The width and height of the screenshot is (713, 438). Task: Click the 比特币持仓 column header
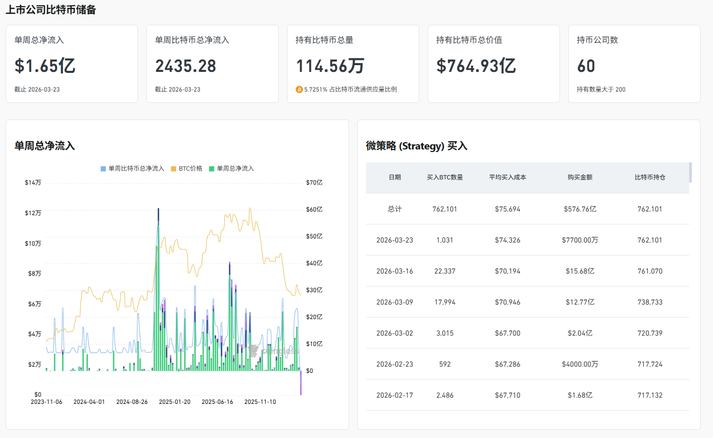(650, 177)
